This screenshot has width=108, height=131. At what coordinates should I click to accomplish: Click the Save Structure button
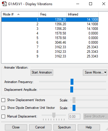tap(96, 116)
